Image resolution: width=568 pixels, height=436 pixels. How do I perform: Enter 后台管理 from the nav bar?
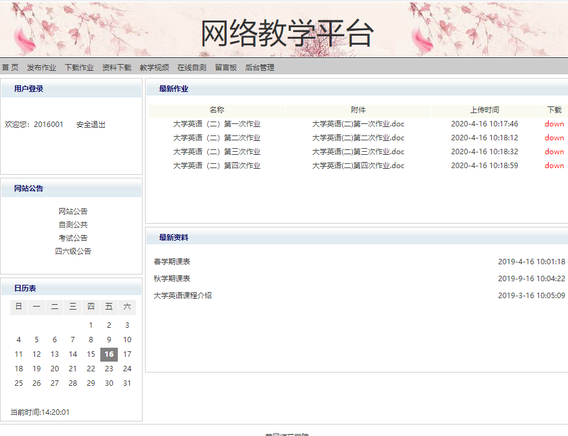pos(260,68)
